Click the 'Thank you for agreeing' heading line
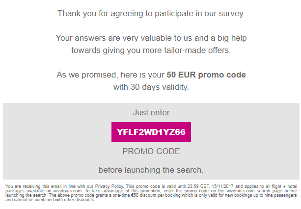301x209 pixels. (151, 14)
